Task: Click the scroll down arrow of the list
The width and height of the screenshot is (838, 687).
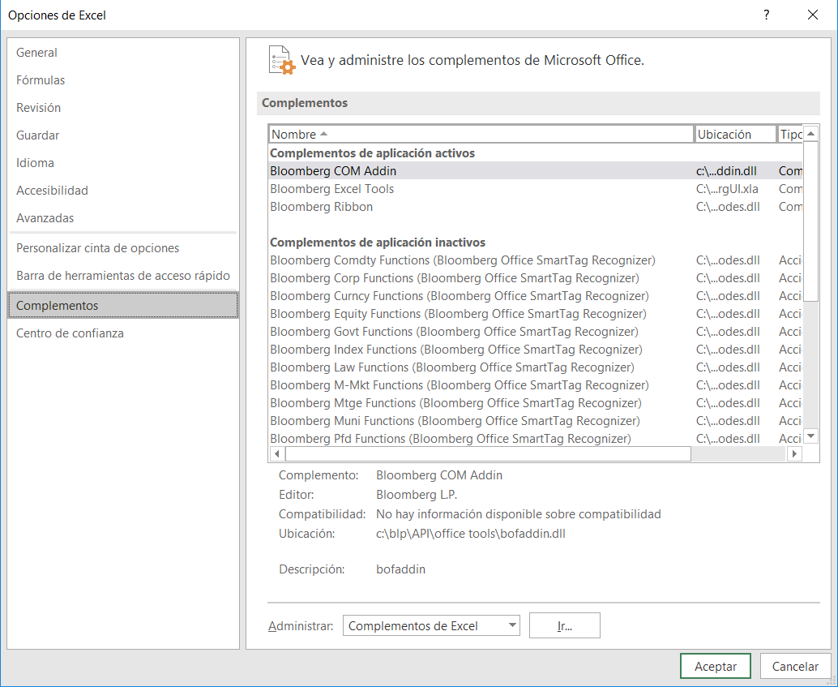Action: pos(810,436)
